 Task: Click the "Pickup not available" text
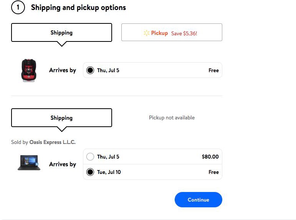(172, 118)
